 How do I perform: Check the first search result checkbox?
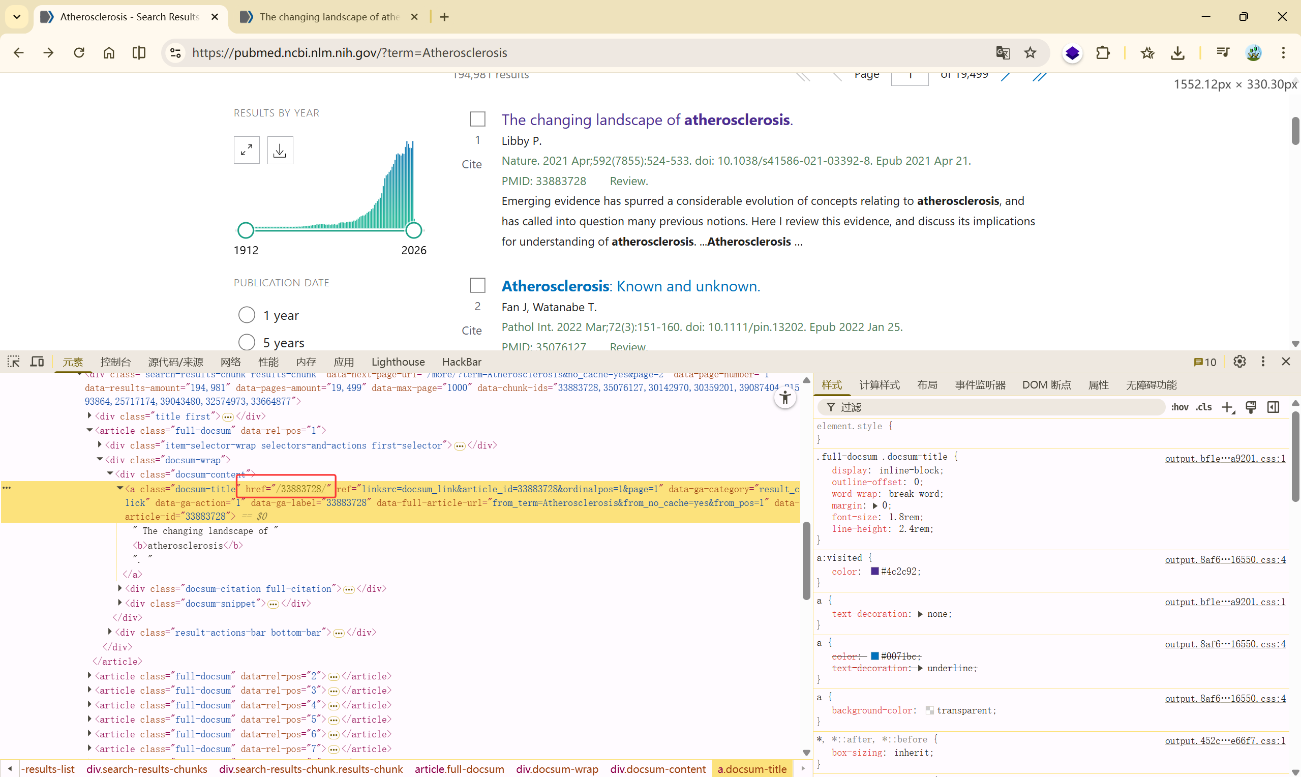(477, 119)
